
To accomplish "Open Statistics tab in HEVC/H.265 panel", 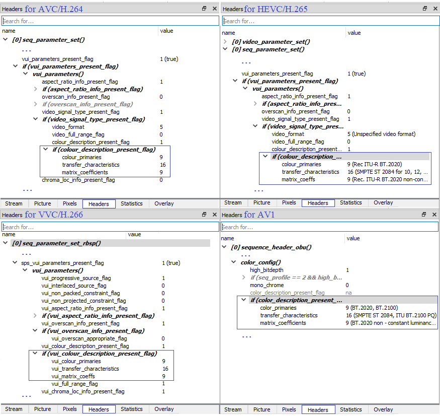I will click(x=351, y=202).
